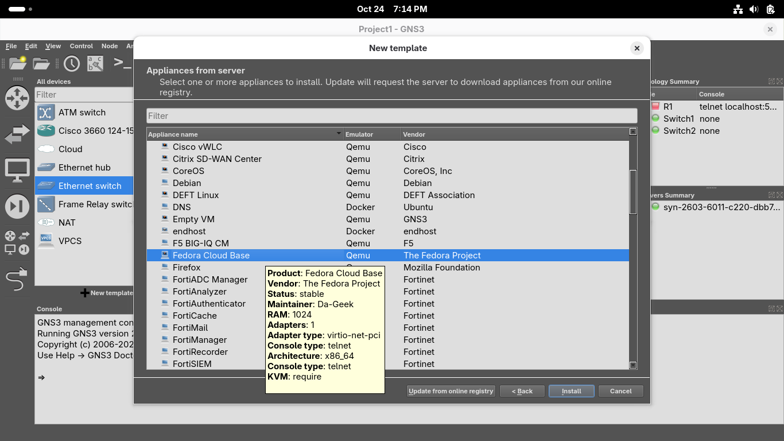Screen dimensions: 784x441
Task: Toggle show interface labels toolbar icon
Action: click(95, 63)
